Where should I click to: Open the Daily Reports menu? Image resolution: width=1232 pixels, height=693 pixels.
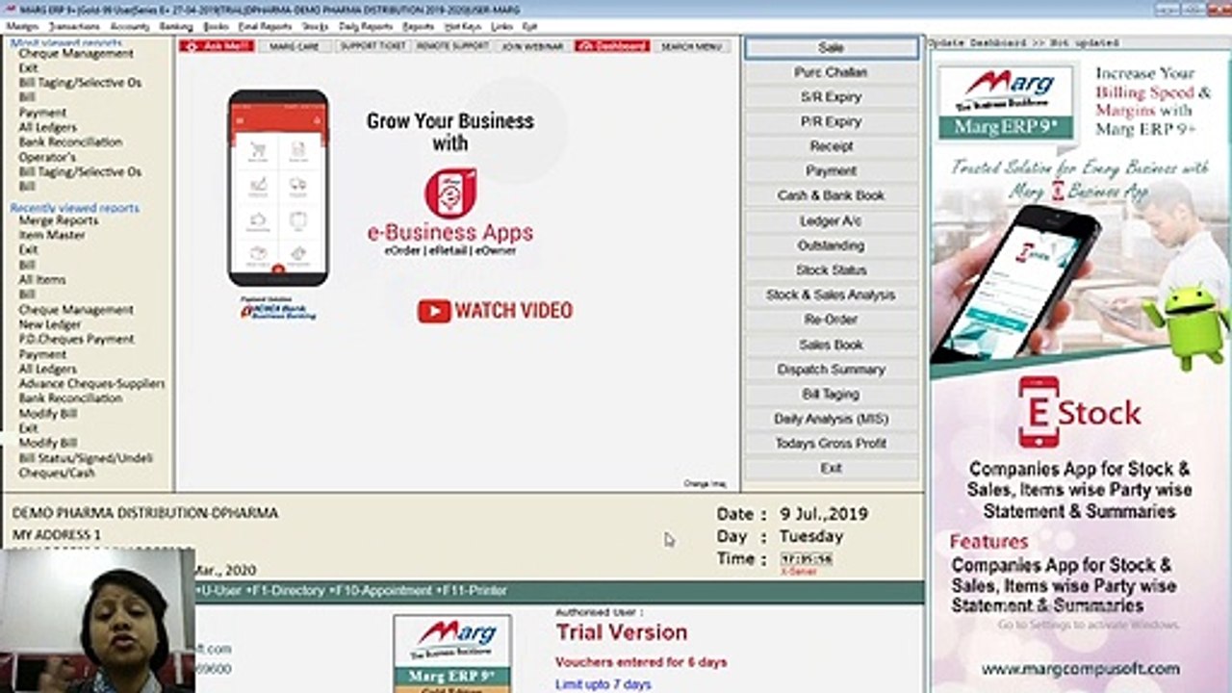[366, 27]
